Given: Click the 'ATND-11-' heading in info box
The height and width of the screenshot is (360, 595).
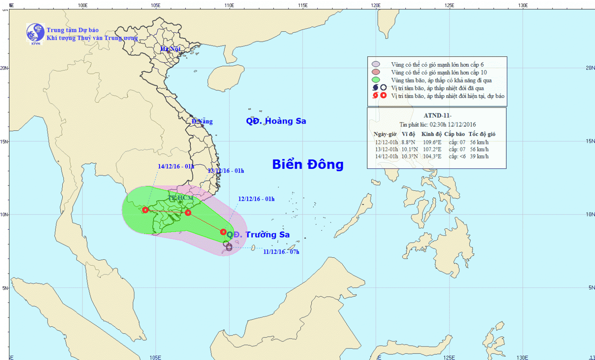Looking at the screenshot, I should click(x=438, y=115).
